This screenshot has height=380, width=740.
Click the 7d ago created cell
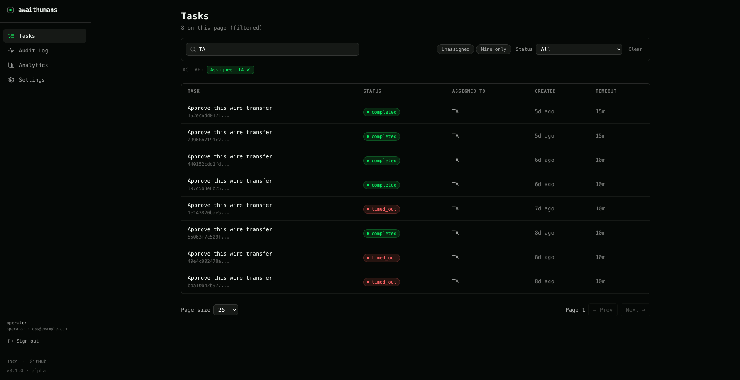pyautogui.click(x=544, y=208)
